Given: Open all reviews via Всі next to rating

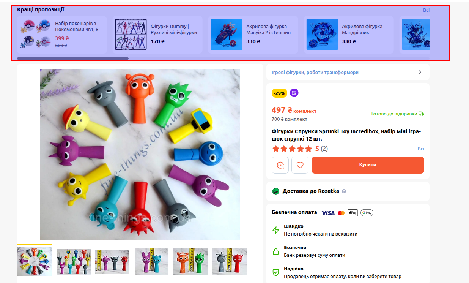Looking at the screenshot, I should (421, 149).
